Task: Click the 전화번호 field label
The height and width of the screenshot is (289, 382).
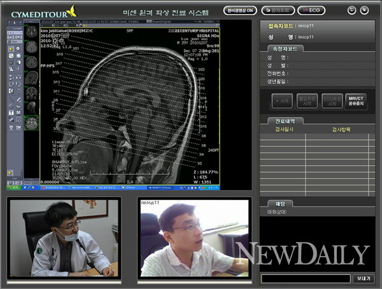Action: coord(278,74)
